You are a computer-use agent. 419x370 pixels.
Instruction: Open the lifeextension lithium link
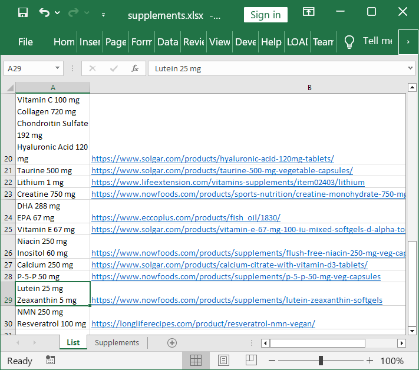click(228, 182)
